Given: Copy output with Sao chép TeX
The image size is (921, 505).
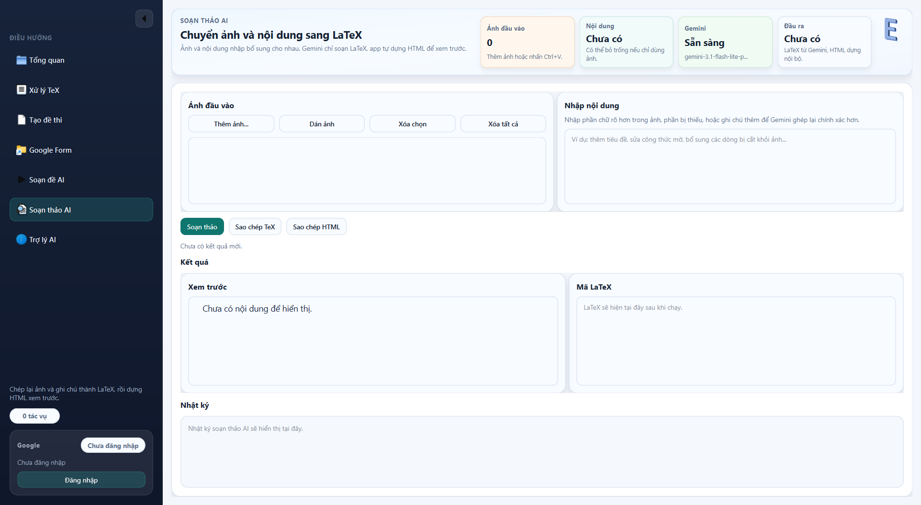Looking at the screenshot, I should tap(255, 227).
